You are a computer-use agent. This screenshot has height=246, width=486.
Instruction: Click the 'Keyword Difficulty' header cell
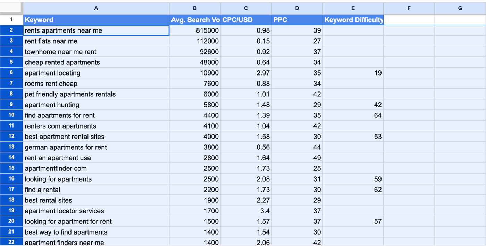point(353,20)
